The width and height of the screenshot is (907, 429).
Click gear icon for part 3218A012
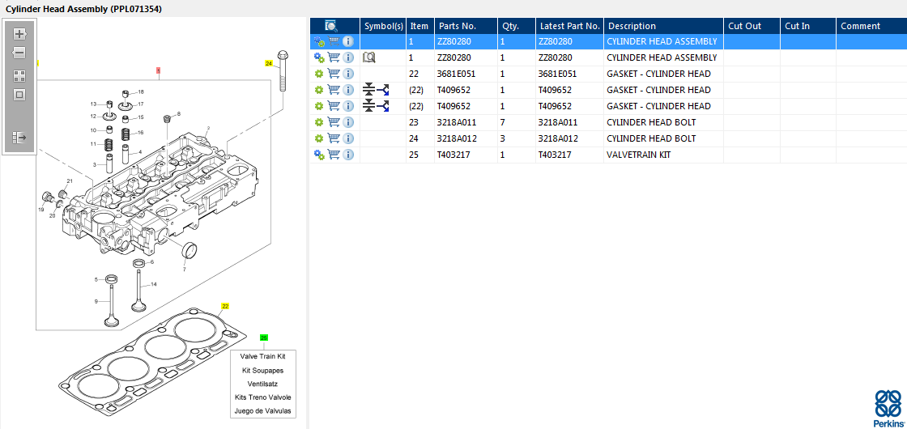point(319,138)
